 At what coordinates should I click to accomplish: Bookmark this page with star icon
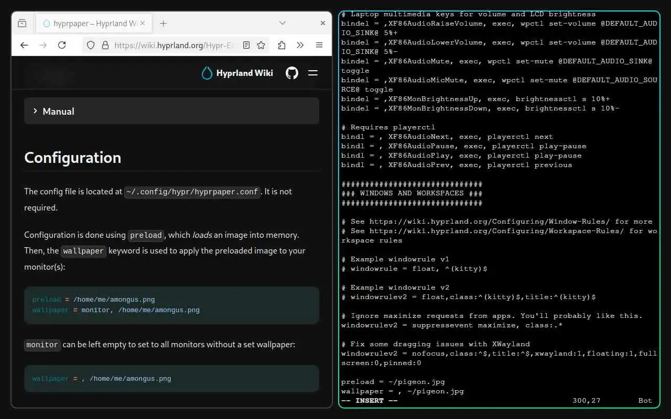pyautogui.click(x=261, y=45)
